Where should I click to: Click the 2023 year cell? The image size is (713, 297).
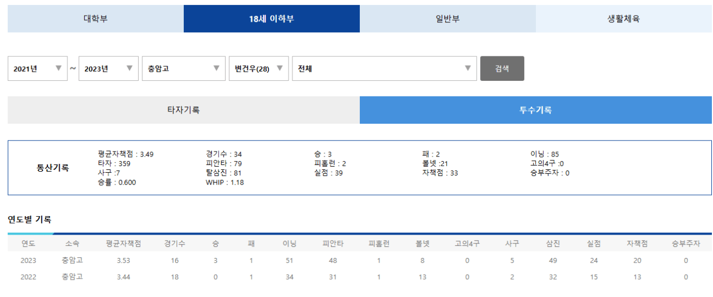pos(28,260)
